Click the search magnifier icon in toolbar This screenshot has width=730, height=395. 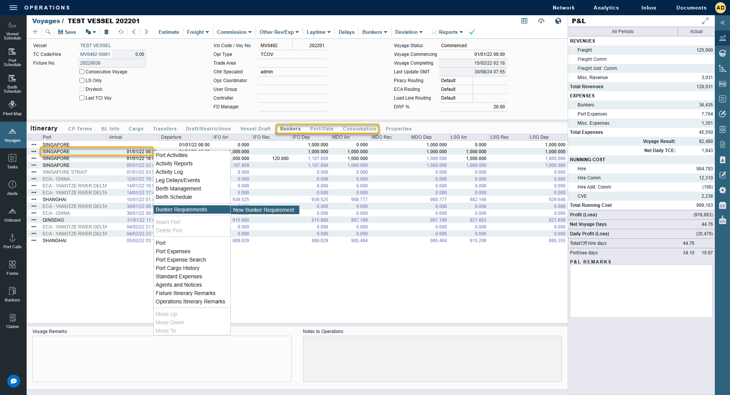tap(48, 32)
